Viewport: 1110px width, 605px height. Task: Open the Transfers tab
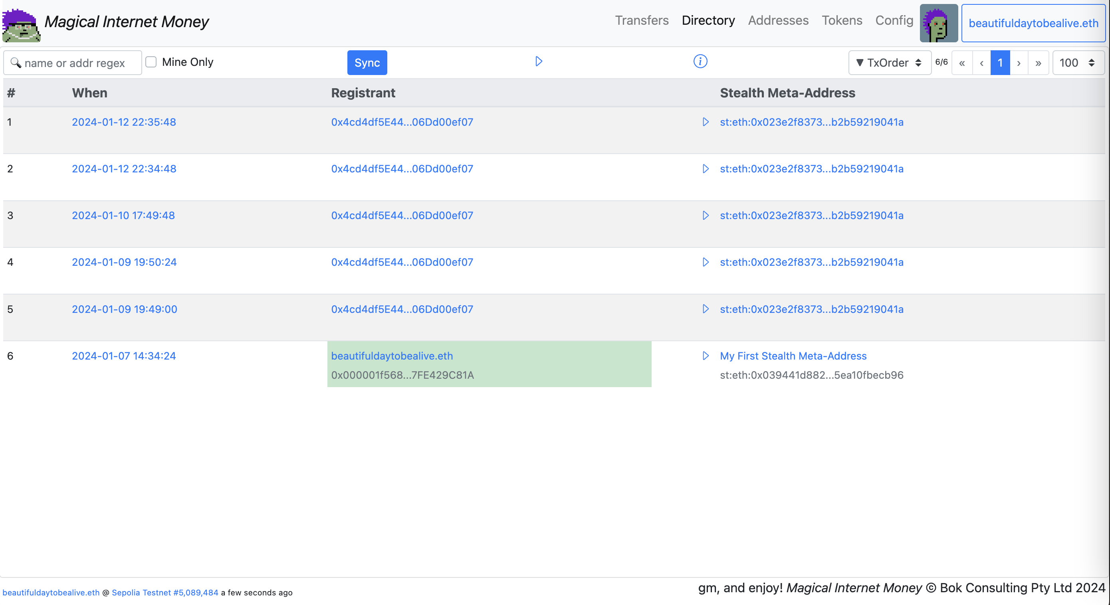641,20
